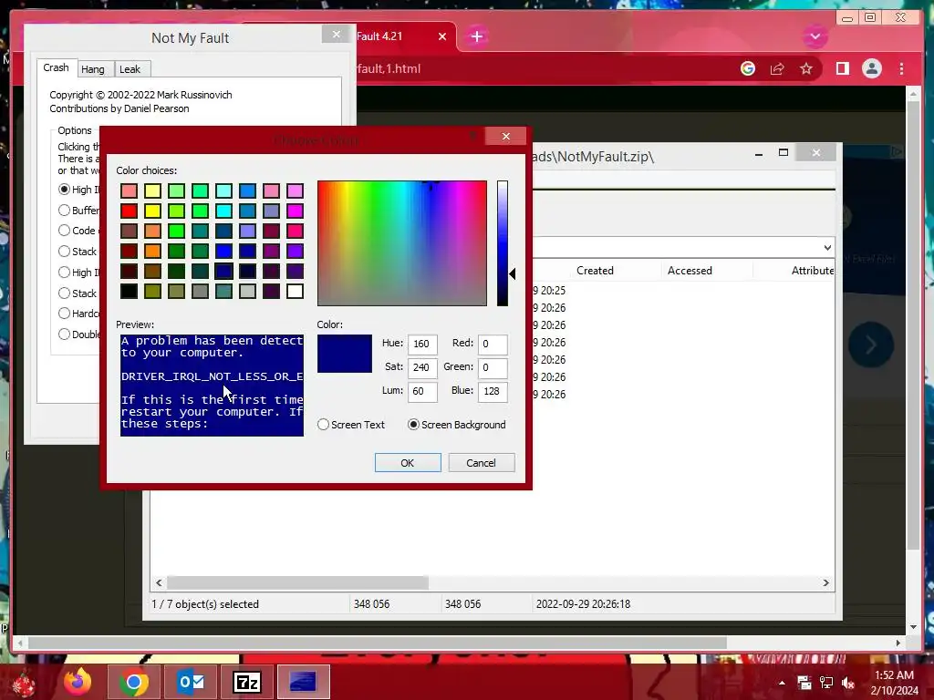Click the clock showing 1:52 AM

(894, 675)
